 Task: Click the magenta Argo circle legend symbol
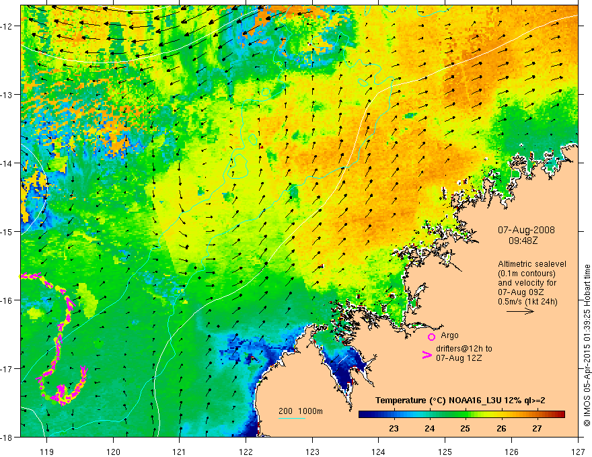(x=431, y=337)
